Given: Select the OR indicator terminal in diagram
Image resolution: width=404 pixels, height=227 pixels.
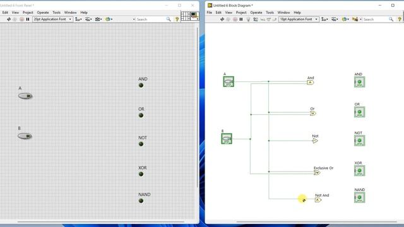Looking at the screenshot, I should click(360, 112).
